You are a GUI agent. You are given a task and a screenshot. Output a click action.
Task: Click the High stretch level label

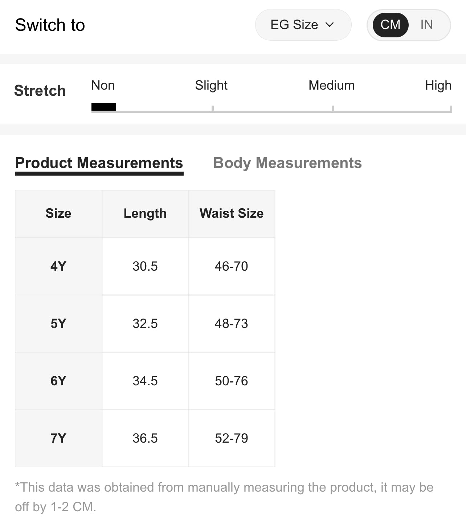(x=438, y=85)
